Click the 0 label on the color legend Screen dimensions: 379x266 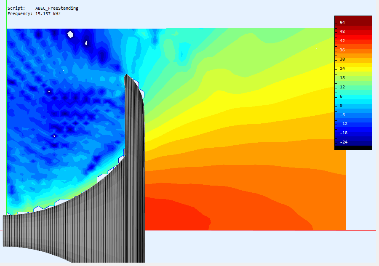pyautogui.click(x=341, y=105)
